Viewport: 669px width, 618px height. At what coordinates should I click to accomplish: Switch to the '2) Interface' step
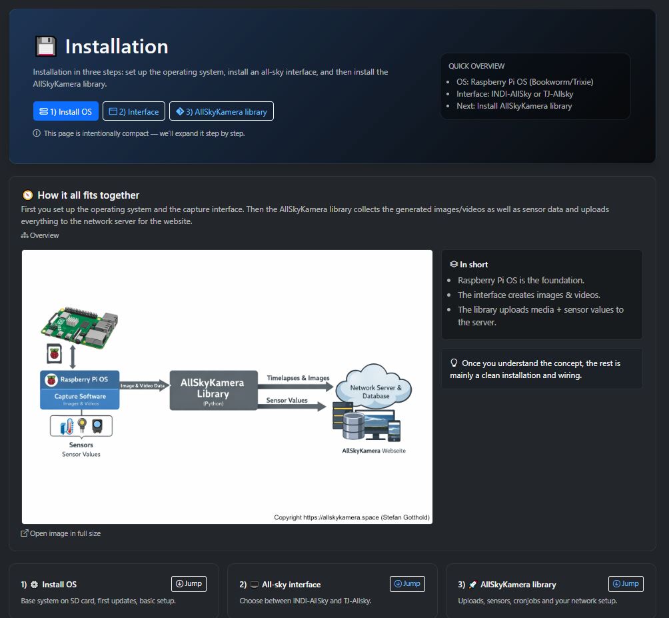pyautogui.click(x=134, y=111)
